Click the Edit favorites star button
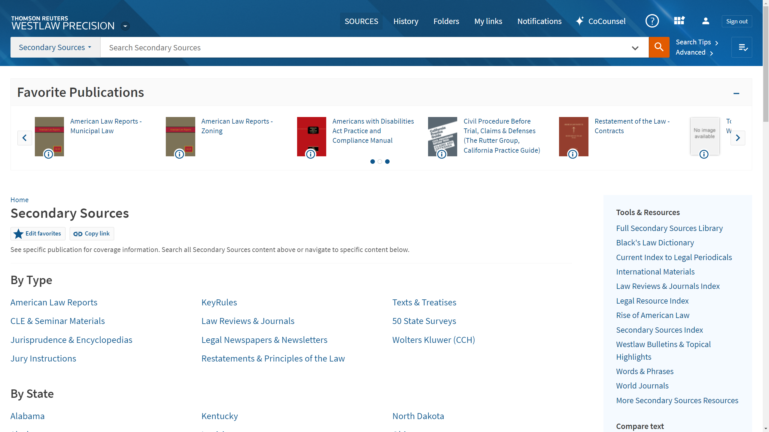This screenshot has width=769, height=432. 38,233
